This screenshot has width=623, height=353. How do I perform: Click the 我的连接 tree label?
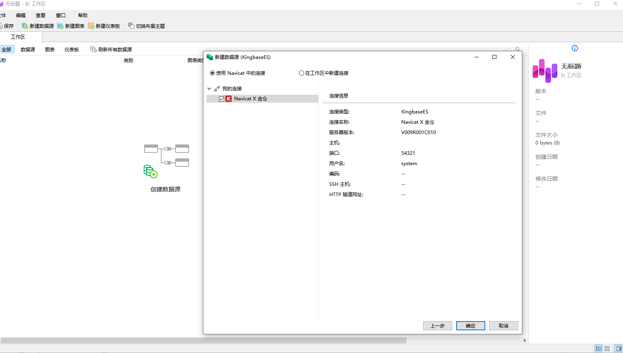point(232,89)
